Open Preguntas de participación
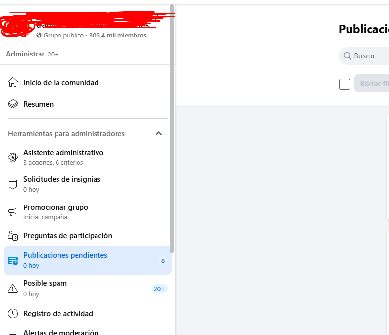Image resolution: width=389 pixels, height=335 pixels. point(88,236)
